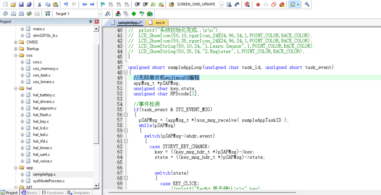The height and width of the screenshot is (195, 381).
Task: Collapse the xos folder
Action: [x=16, y=55]
